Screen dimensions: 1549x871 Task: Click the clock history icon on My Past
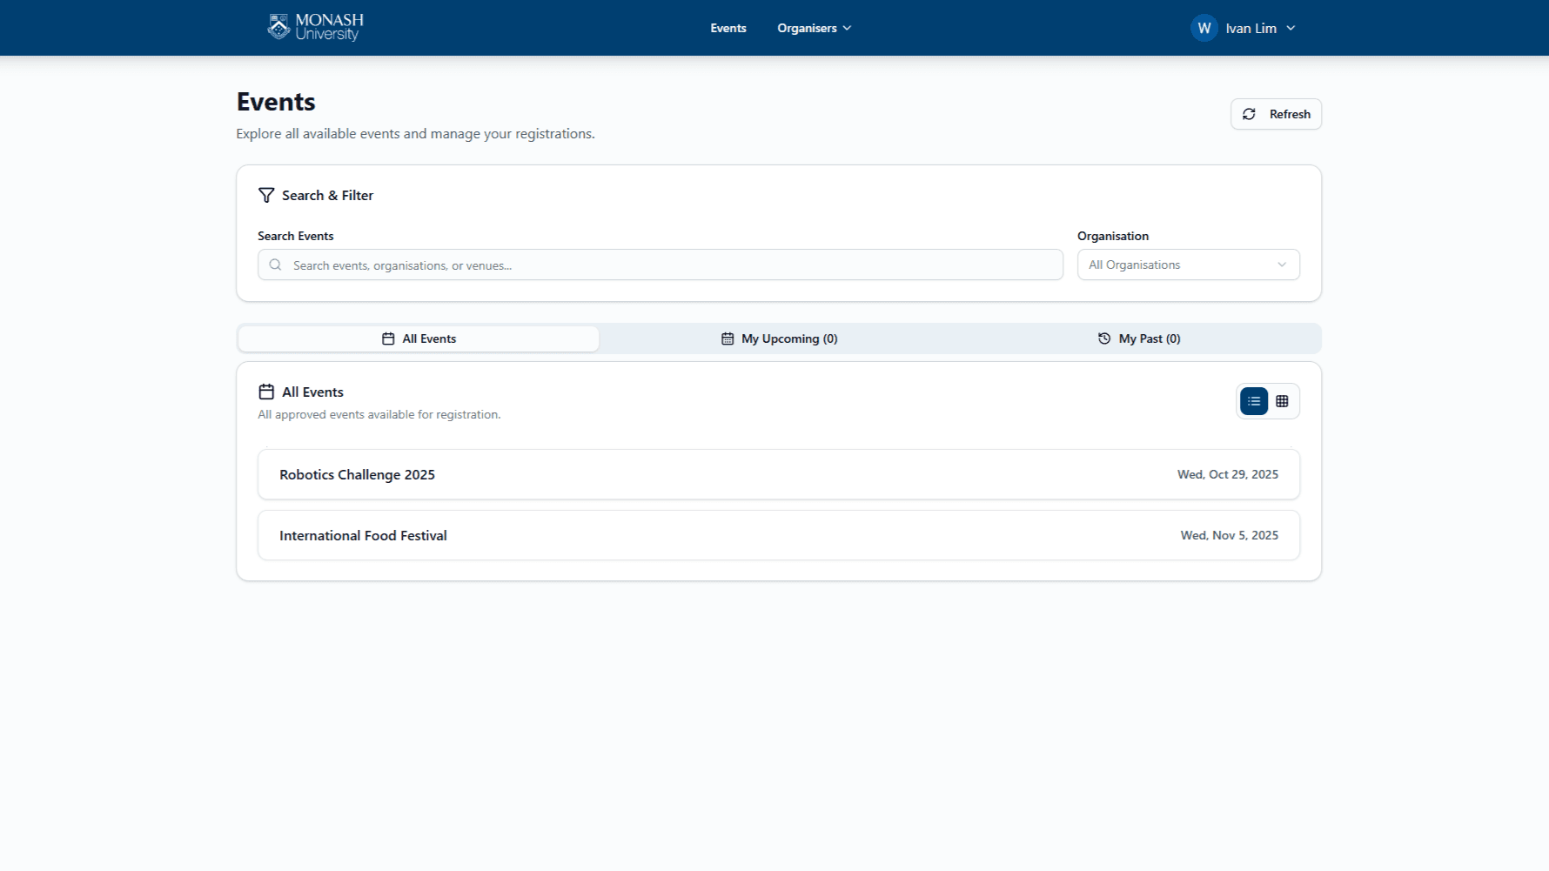coord(1104,338)
